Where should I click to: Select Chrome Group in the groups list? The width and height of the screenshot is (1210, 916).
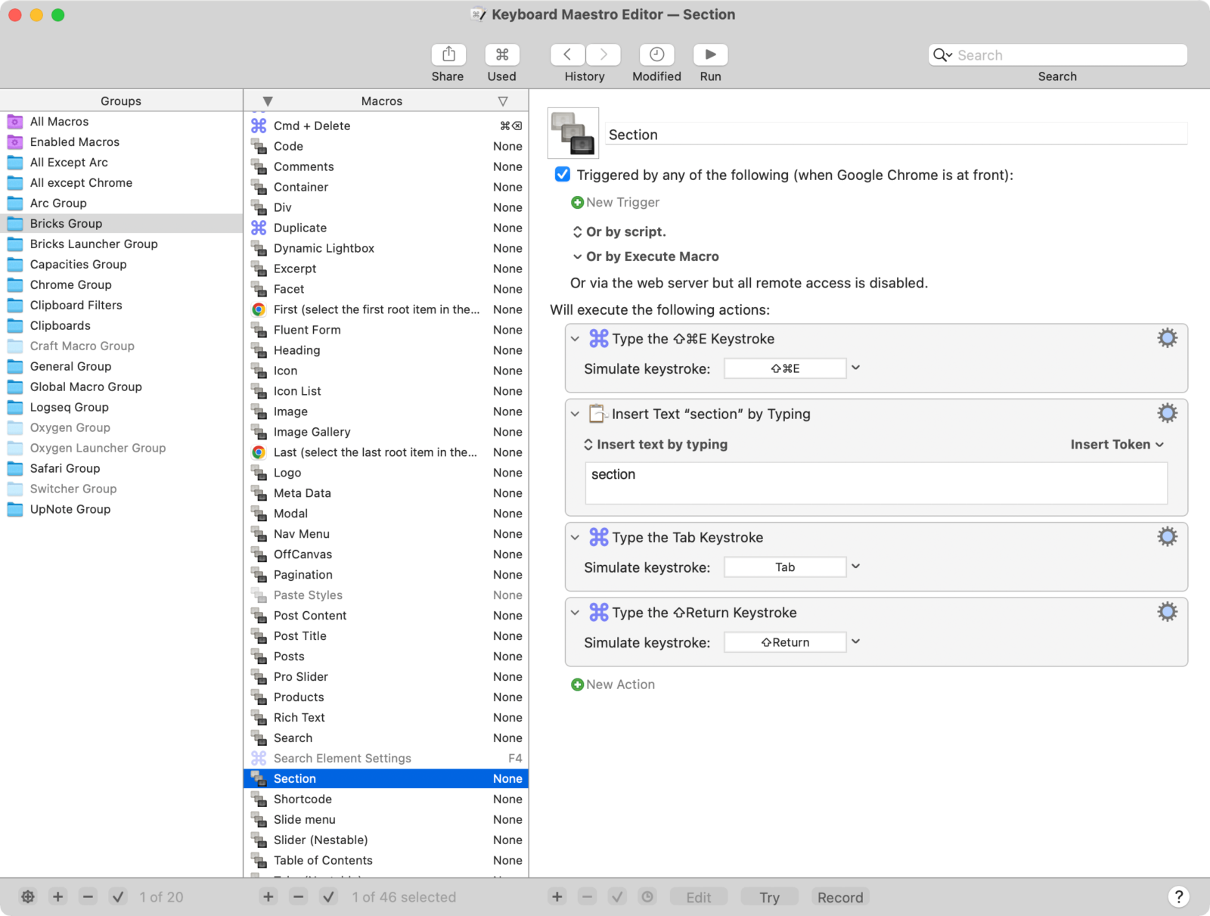[70, 285]
